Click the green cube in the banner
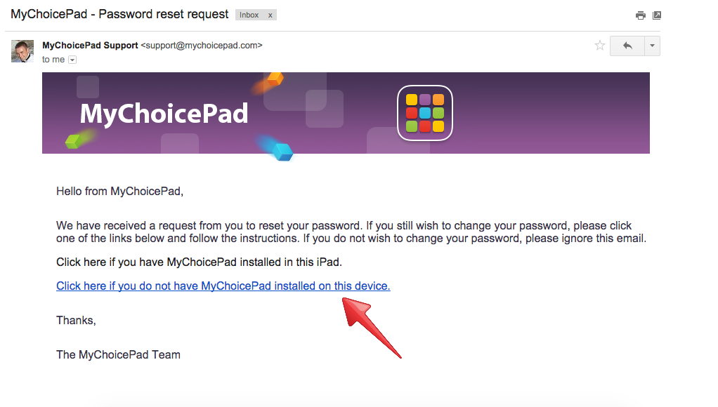This screenshot has height=407, width=718. [x=74, y=141]
